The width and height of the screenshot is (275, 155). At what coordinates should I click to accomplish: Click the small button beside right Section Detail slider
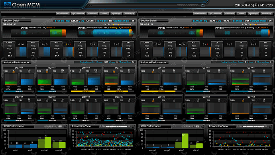point(271,24)
